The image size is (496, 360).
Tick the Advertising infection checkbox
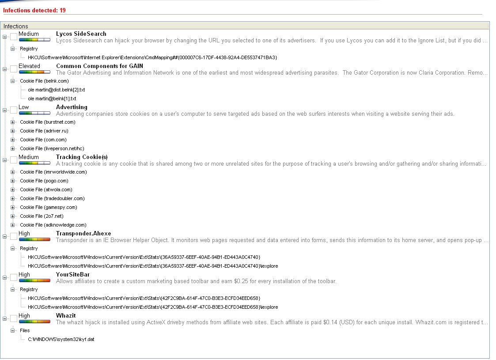(14, 110)
